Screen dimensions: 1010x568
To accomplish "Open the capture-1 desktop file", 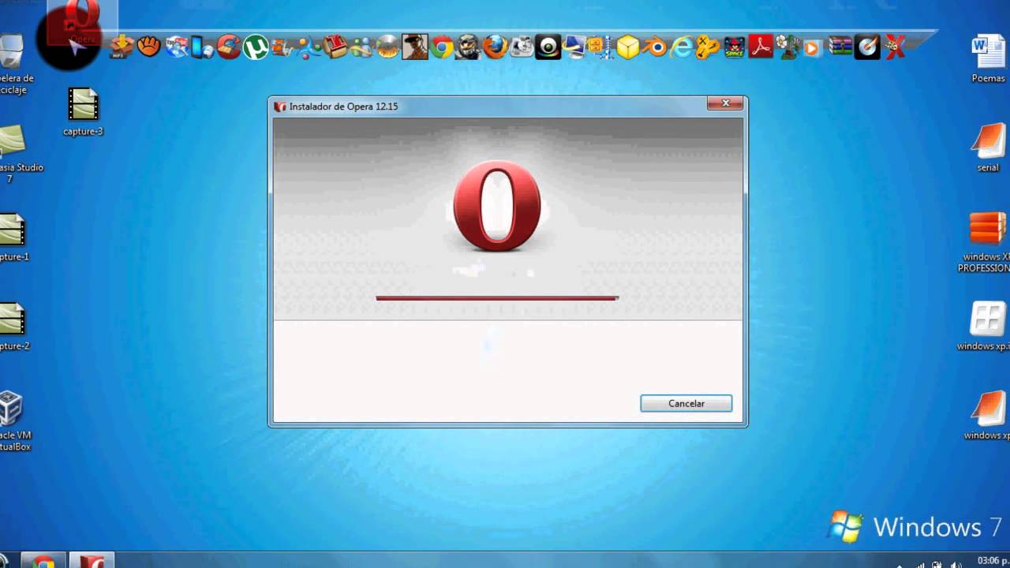I will [13, 237].
